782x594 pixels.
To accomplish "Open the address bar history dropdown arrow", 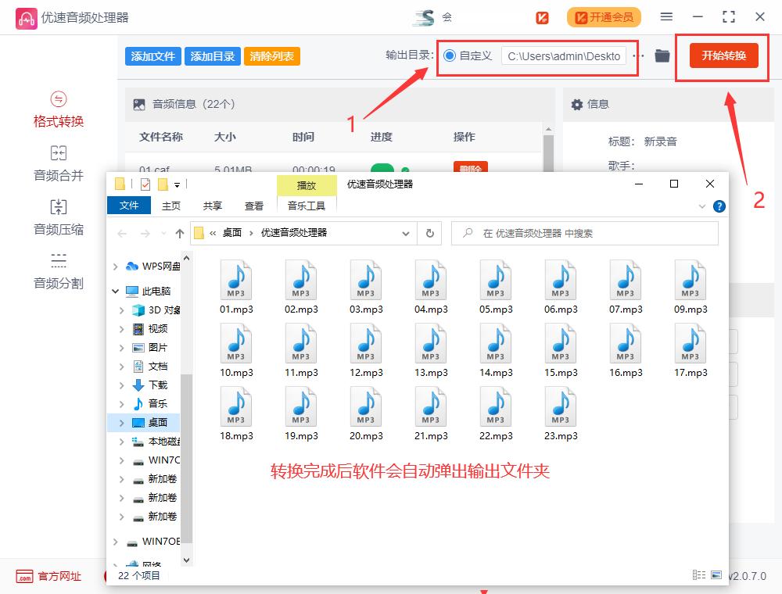I will point(406,233).
